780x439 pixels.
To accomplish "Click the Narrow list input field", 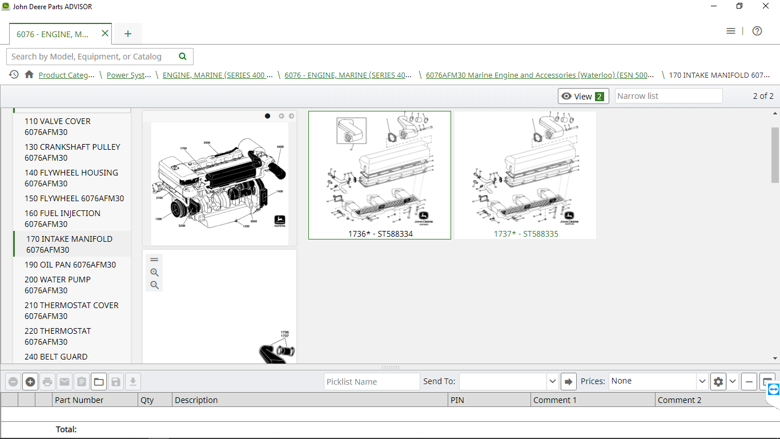I will 668,96.
